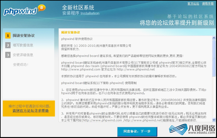The height and width of the screenshot is (138, 217).
Task: Click the 阅读安装协议 panel heading
Action: [70, 32]
